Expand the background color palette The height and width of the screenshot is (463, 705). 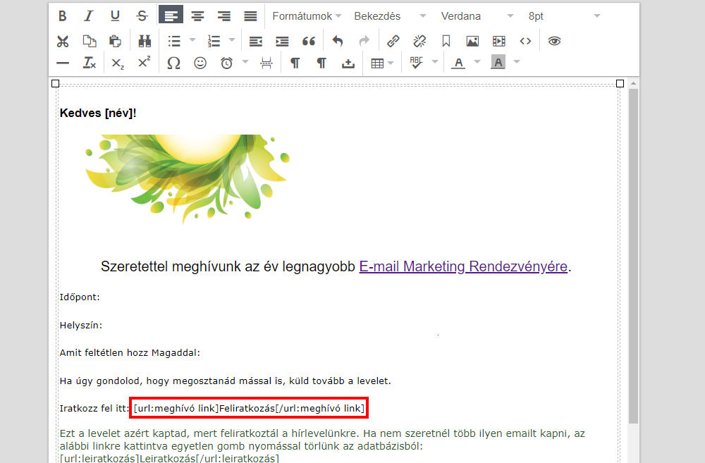(517, 61)
